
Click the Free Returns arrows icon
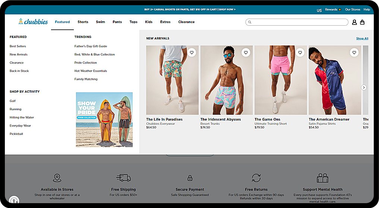tap(256, 178)
